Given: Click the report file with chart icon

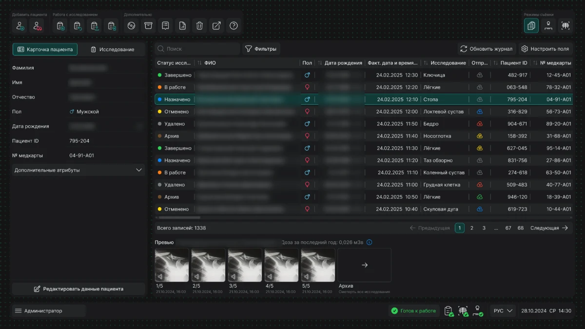Looking at the screenshot, I should coord(183,26).
